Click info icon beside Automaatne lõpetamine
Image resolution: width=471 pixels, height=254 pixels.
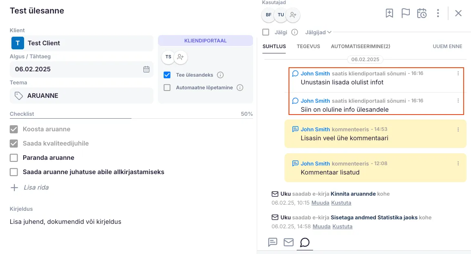(240, 88)
